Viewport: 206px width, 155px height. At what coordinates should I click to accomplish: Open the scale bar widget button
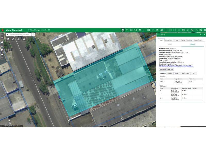pyautogui.click(x=8, y=39)
